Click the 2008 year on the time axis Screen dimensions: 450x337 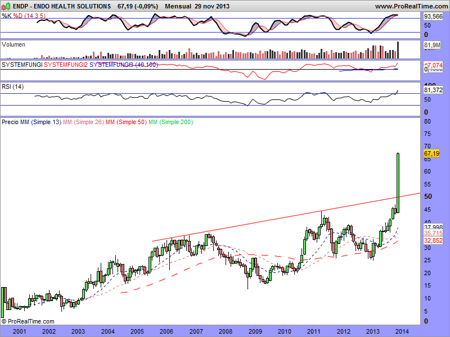pos(226,331)
